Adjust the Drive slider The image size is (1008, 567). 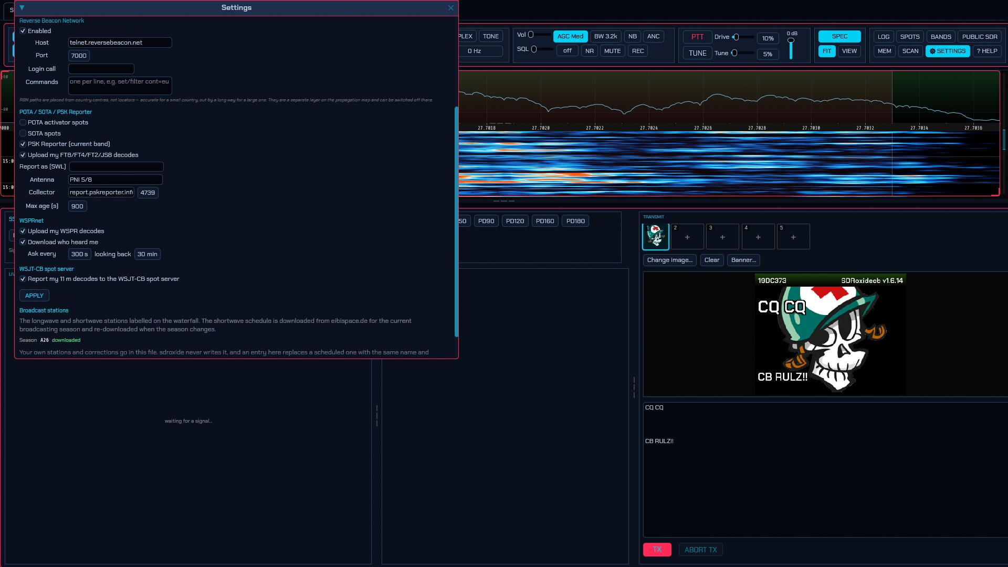pyautogui.click(x=743, y=37)
